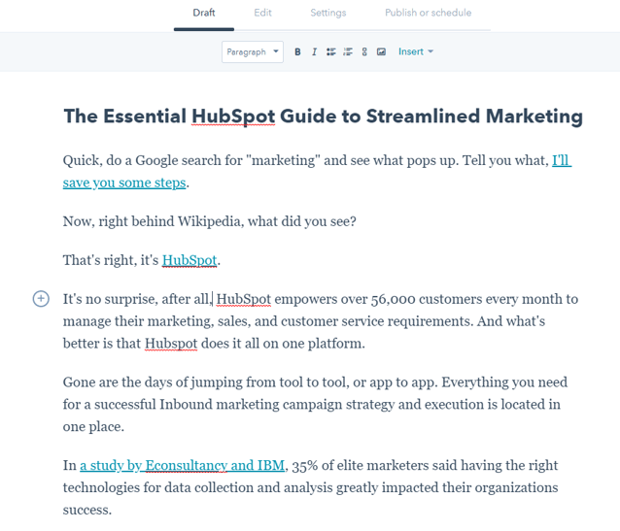Viewport: 620px width, 531px height.
Task: Place cursor in "Now, right behind Wikipedia" paragraph
Action: [x=210, y=221]
